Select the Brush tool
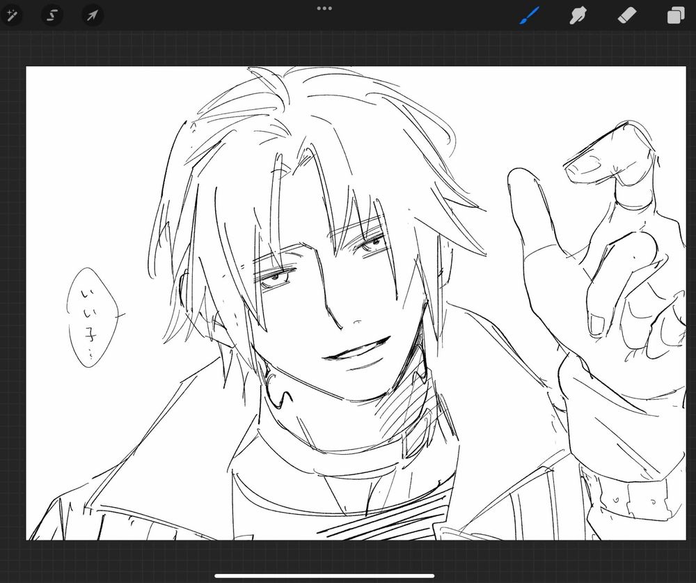 (530, 15)
